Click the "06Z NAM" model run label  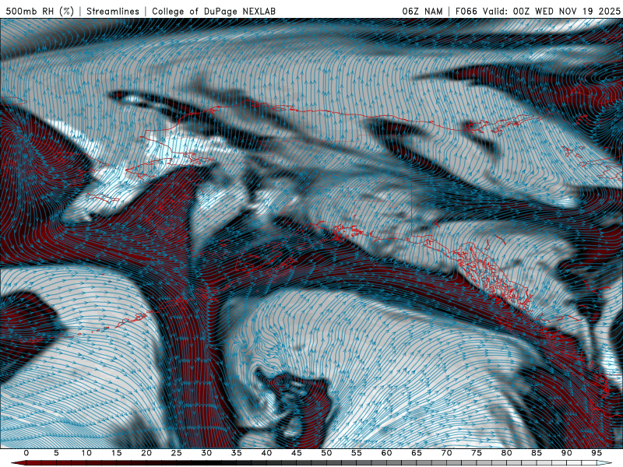pos(422,12)
